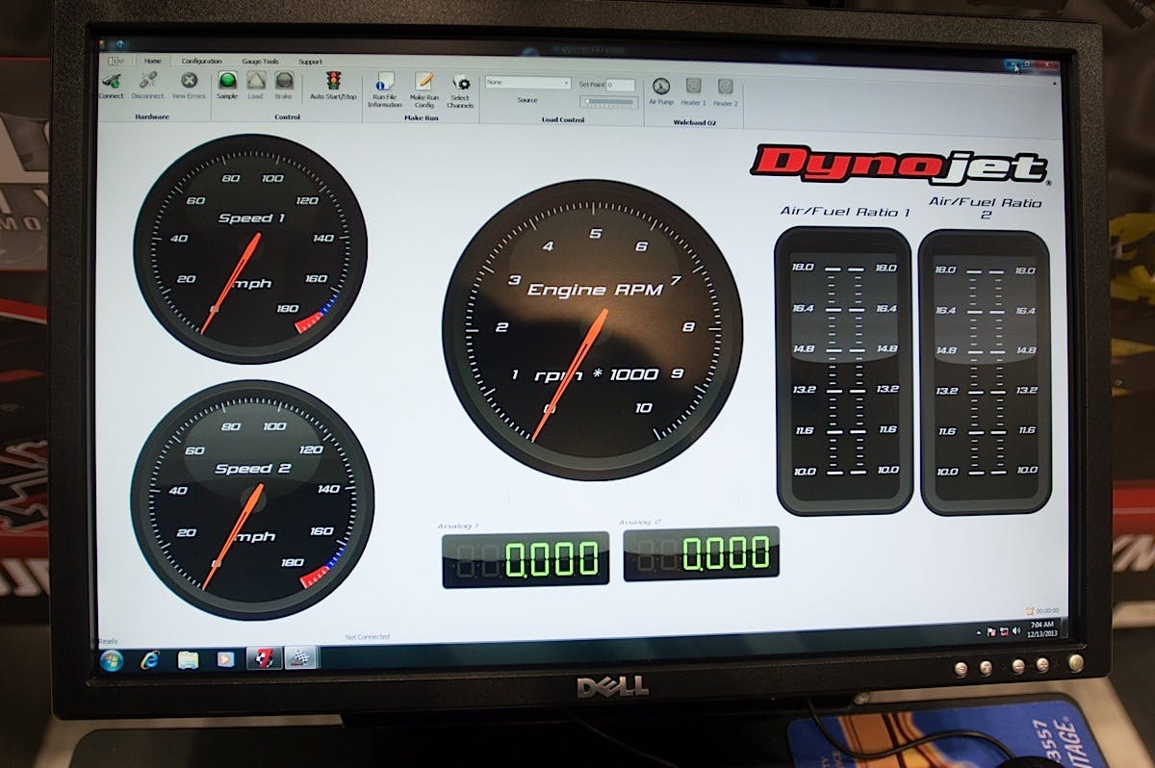Switch to the Configuration tab

201,61
